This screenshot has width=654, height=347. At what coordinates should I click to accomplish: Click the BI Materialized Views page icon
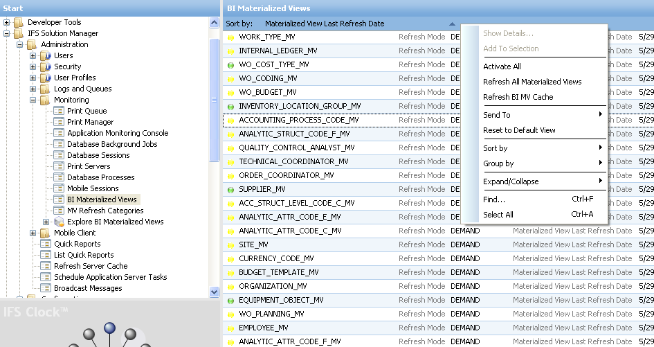pyautogui.click(x=59, y=199)
